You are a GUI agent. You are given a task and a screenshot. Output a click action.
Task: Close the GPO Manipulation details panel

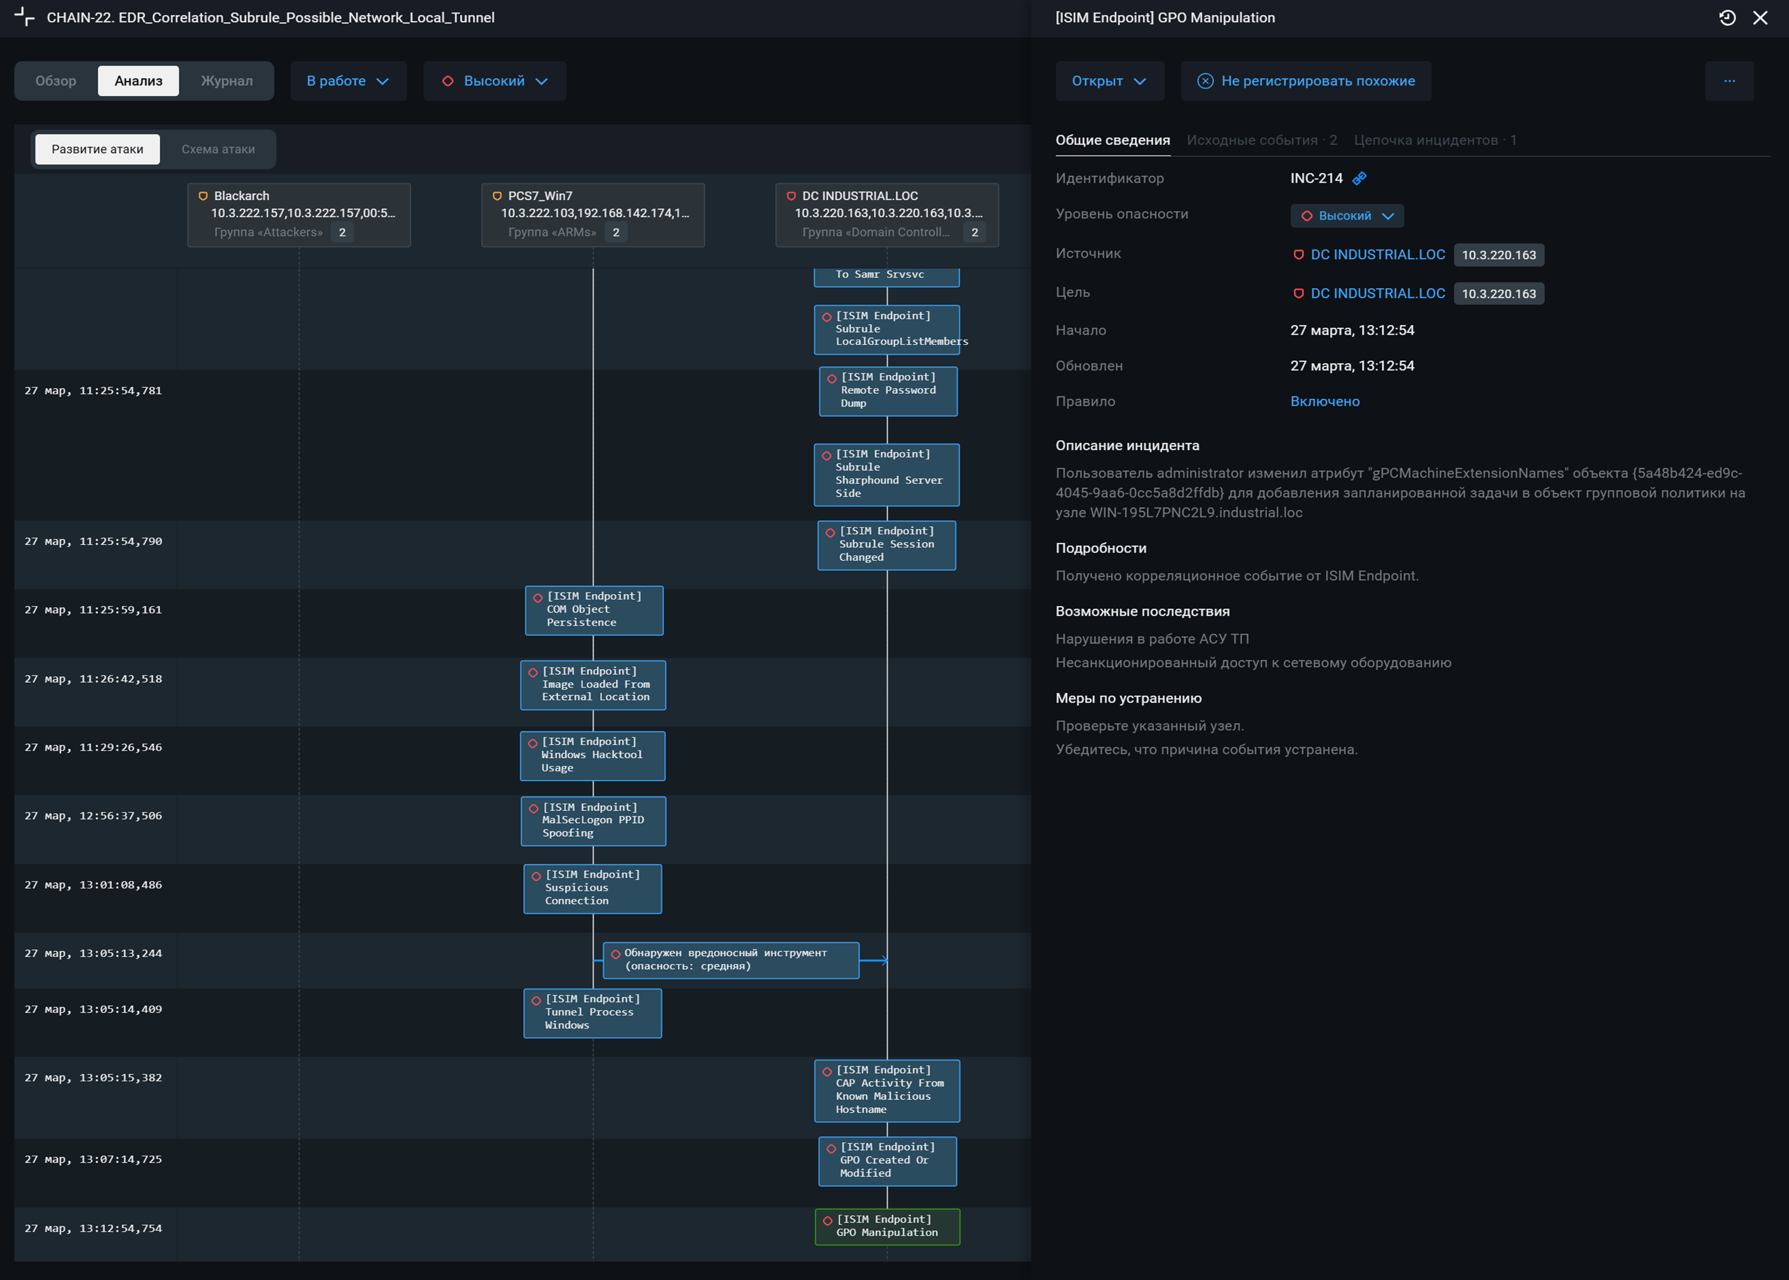(1760, 17)
